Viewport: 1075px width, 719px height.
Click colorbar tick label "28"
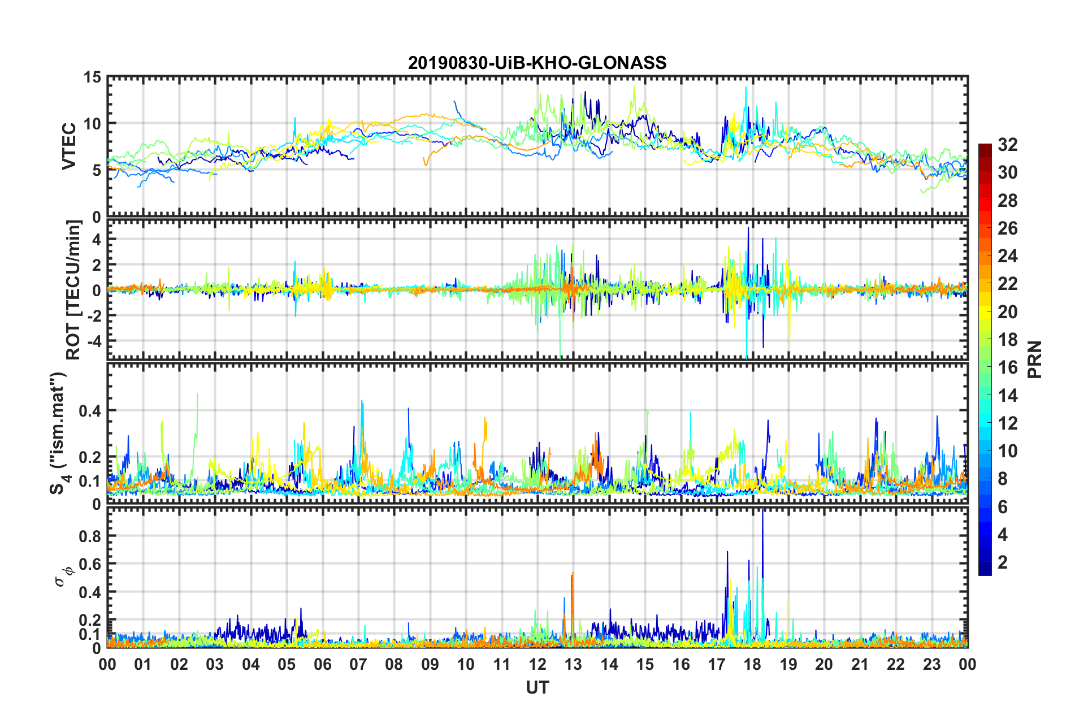(1007, 201)
